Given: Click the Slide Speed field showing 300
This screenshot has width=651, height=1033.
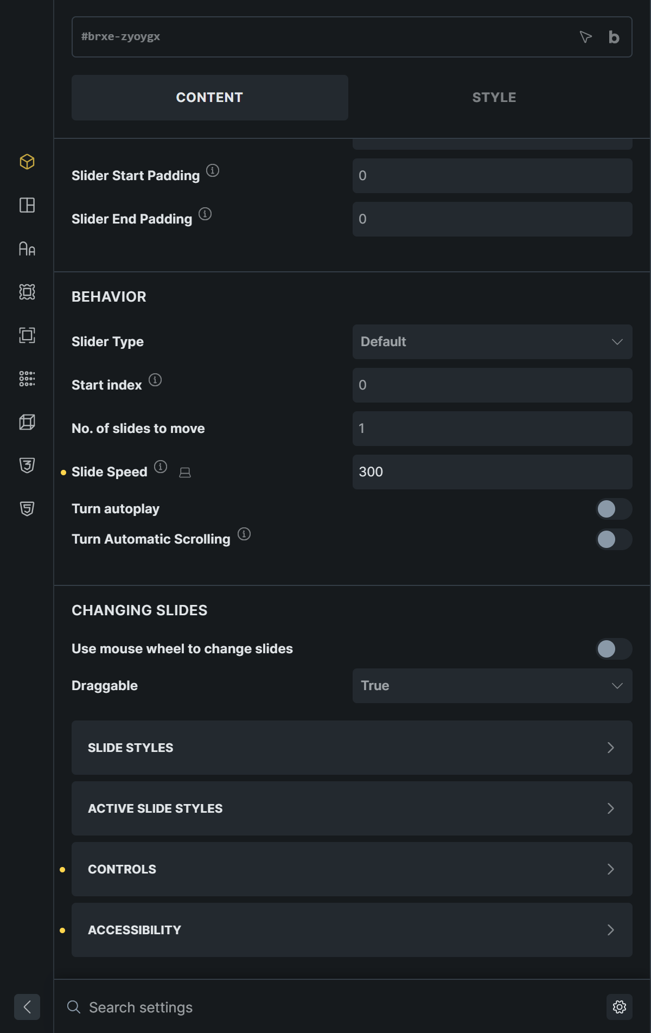Looking at the screenshot, I should click(493, 472).
